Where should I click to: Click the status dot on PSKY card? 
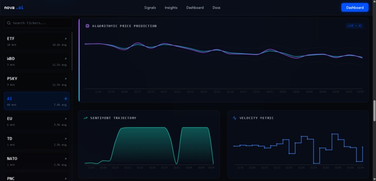66,78
